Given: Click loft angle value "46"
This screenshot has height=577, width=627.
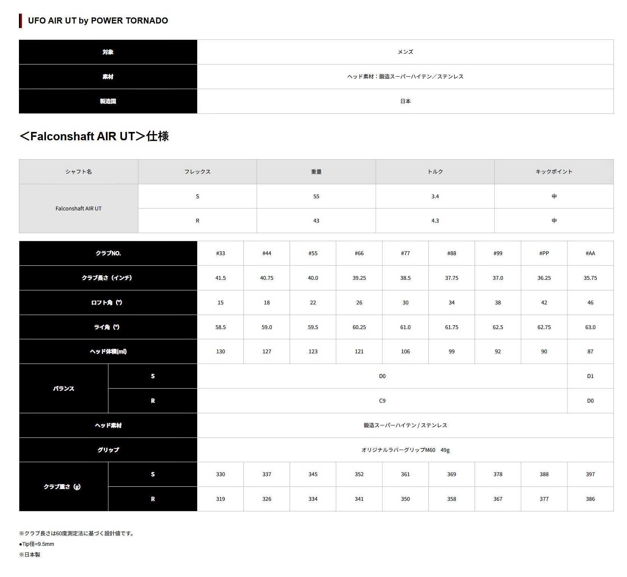Looking at the screenshot, I should pos(590,303).
